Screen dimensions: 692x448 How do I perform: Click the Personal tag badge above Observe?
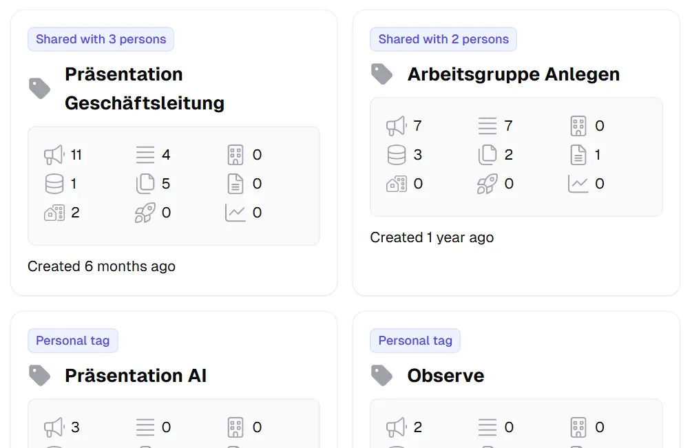(415, 341)
